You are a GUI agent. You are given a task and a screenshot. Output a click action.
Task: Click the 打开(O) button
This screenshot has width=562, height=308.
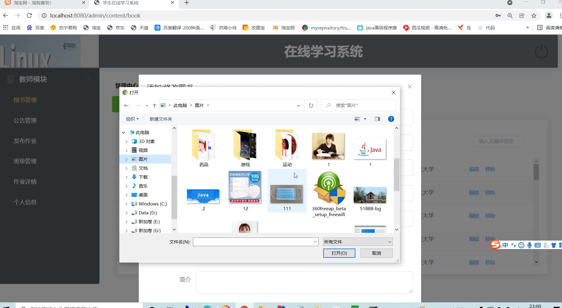[339, 253]
